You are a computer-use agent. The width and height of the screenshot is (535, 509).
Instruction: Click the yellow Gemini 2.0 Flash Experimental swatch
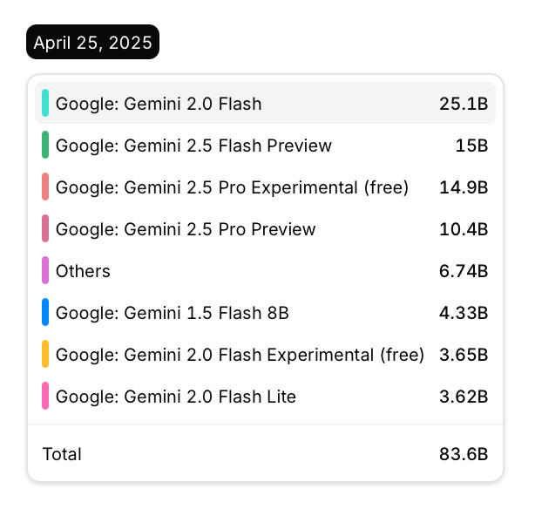point(45,355)
